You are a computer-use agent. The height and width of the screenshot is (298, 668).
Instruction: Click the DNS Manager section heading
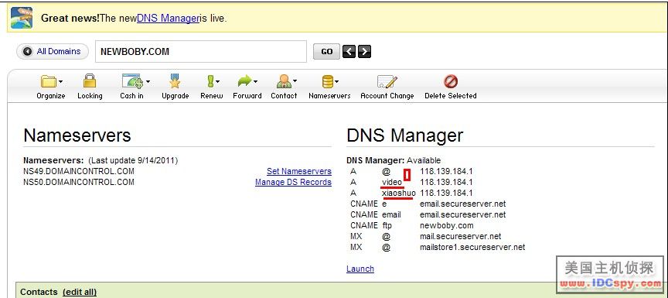pyautogui.click(x=404, y=135)
